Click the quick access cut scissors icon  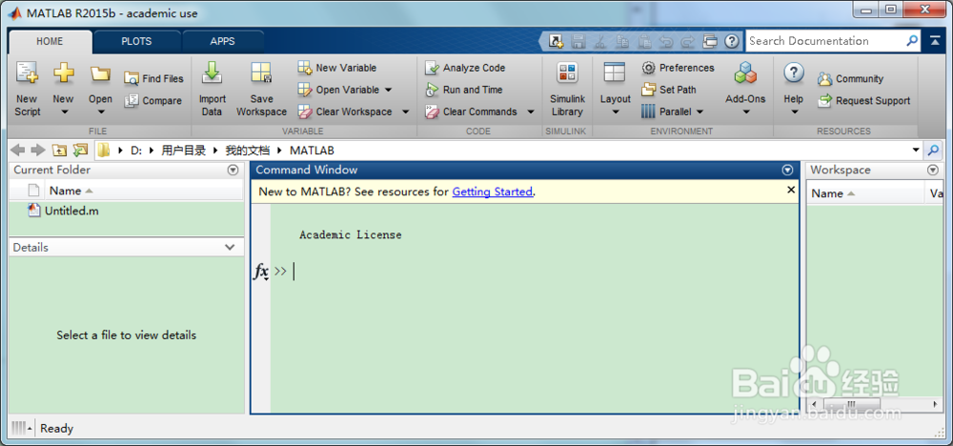pos(599,41)
